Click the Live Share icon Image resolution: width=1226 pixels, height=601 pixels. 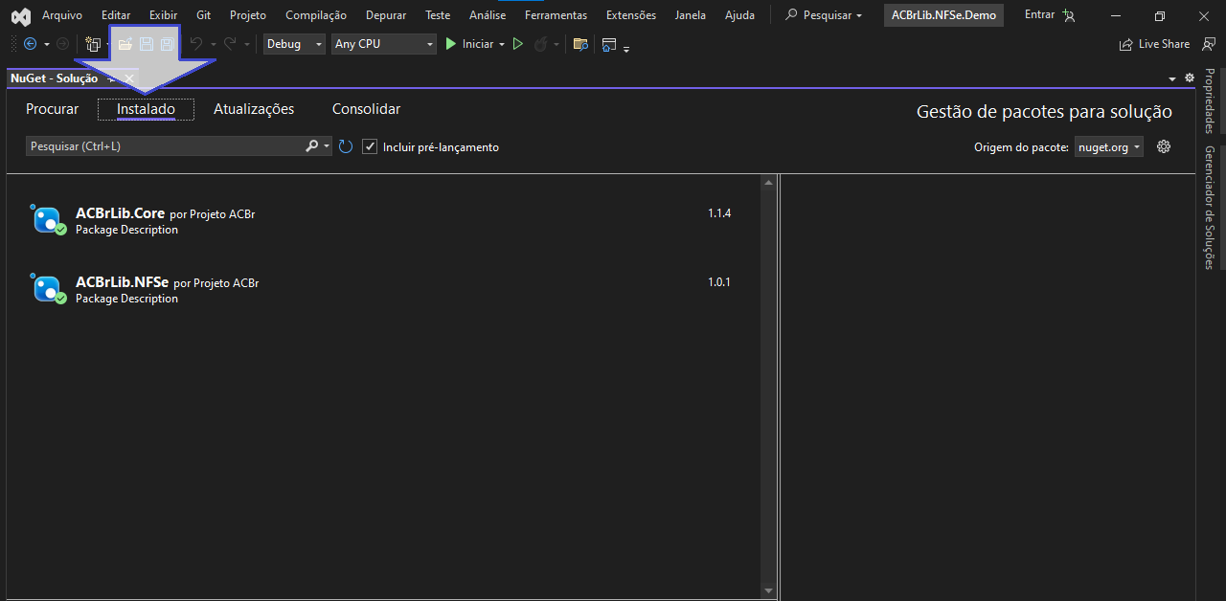[x=1126, y=44]
